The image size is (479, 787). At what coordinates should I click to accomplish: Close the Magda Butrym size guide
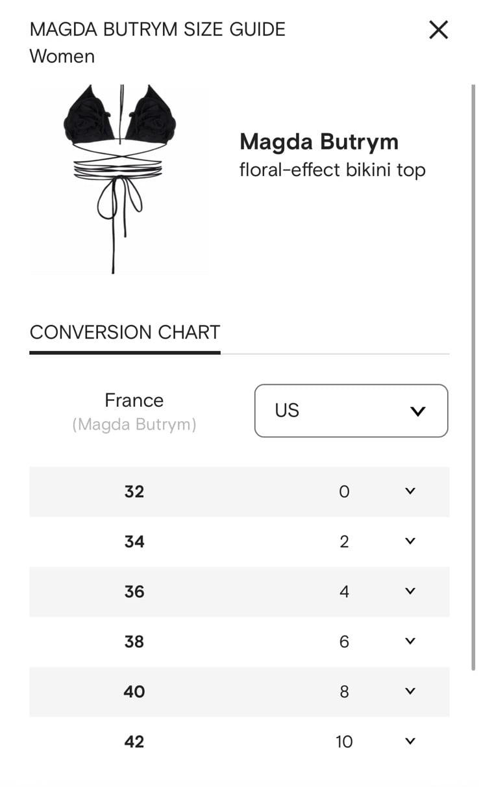[x=439, y=30]
